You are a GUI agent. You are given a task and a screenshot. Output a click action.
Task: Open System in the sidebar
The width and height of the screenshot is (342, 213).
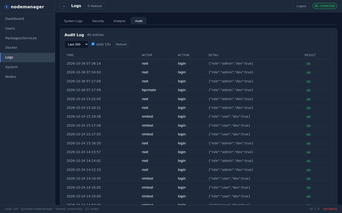coord(27,67)
